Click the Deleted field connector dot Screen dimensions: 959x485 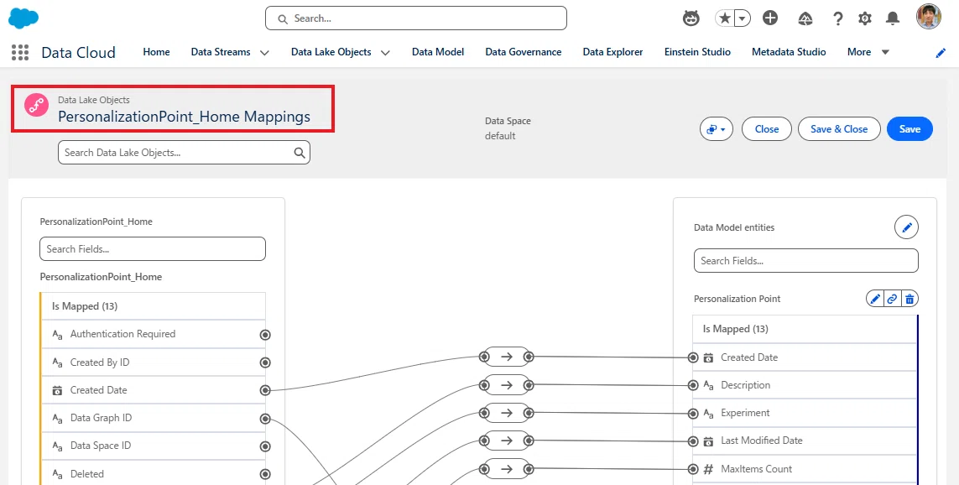point(265,474)
